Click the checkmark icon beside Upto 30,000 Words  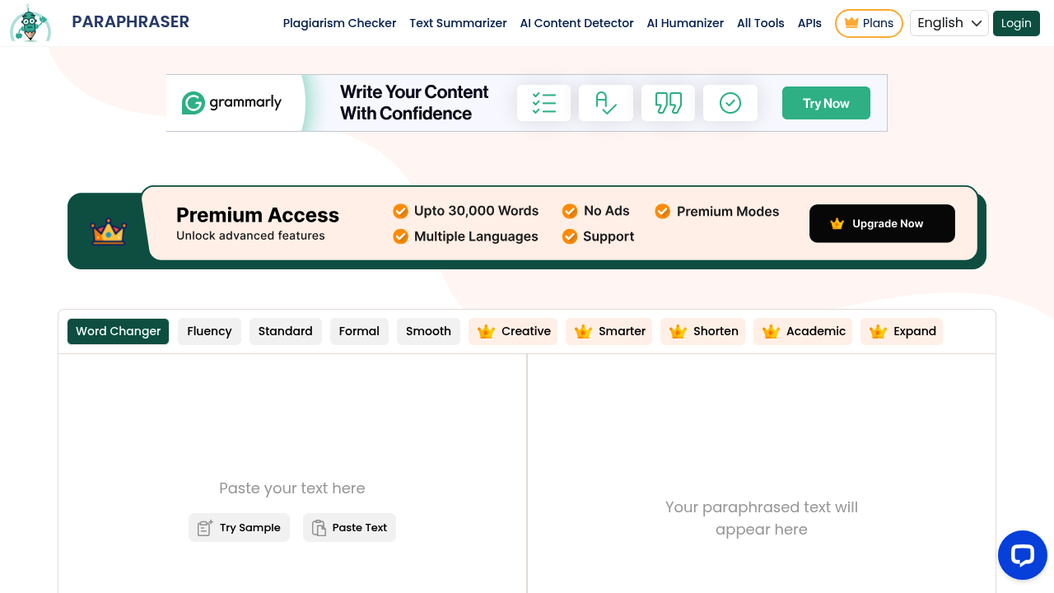coord(400,211)
